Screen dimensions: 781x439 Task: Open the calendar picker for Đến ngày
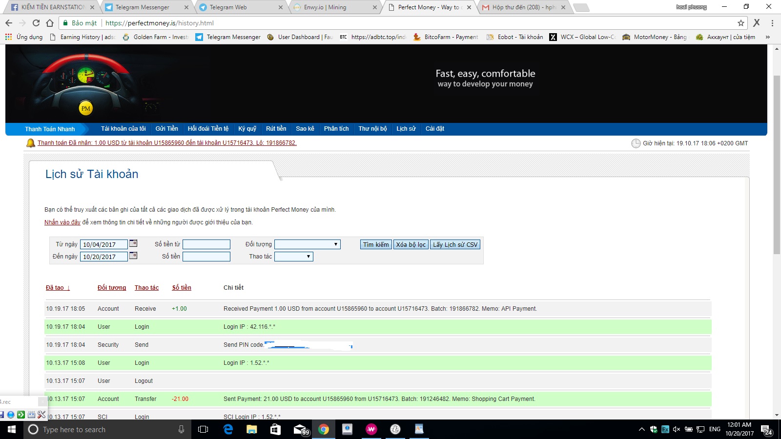point(133,256)
